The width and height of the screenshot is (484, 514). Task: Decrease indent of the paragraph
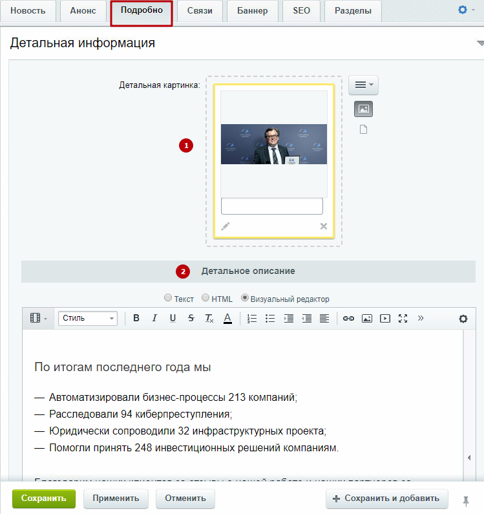pos(306,318)
